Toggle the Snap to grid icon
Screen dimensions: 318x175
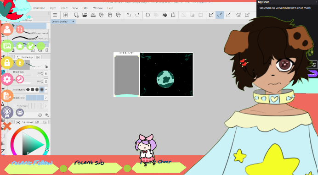point(228,15)
